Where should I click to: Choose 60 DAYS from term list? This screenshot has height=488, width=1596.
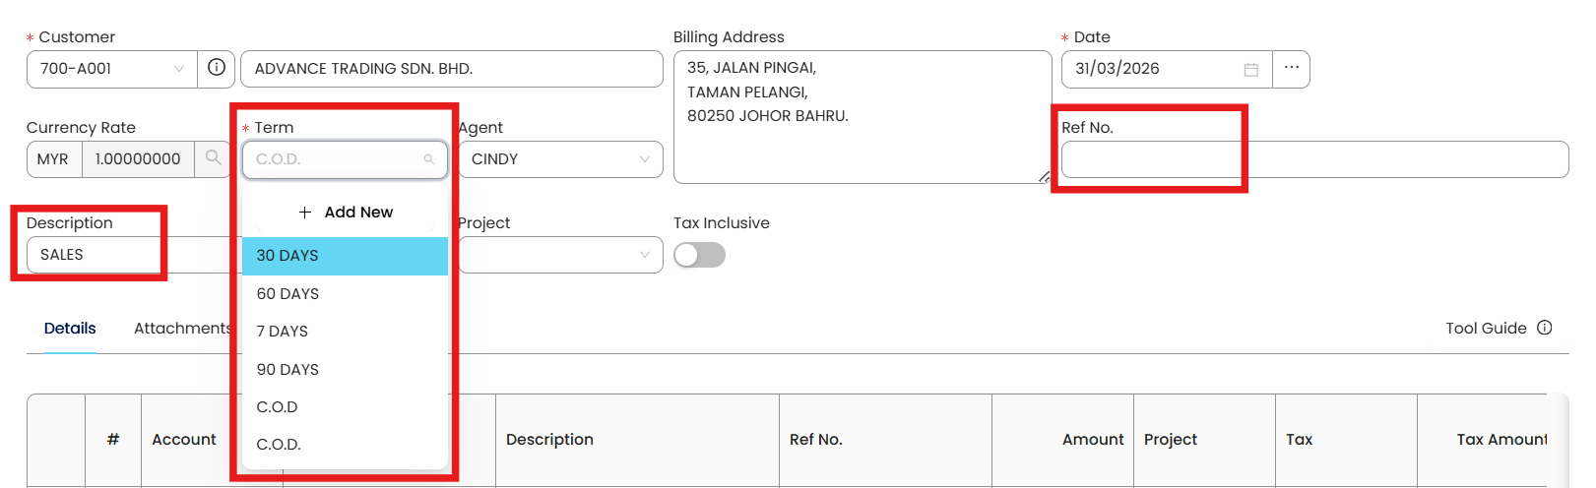click(x=287, y=294)
